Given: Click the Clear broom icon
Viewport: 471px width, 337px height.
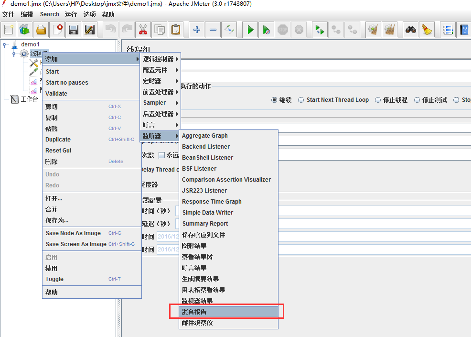Looking at the screenshot, I should [374, 30].
